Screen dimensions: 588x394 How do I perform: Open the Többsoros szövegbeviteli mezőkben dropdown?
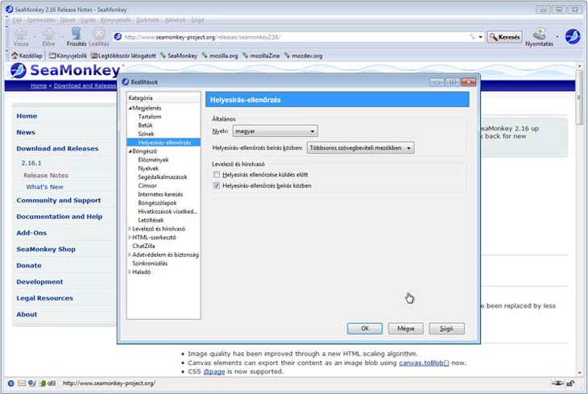[360, 148]
